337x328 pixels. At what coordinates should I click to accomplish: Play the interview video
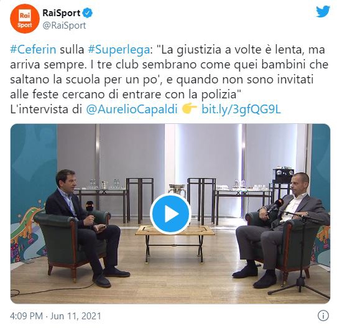coord(170,214)
